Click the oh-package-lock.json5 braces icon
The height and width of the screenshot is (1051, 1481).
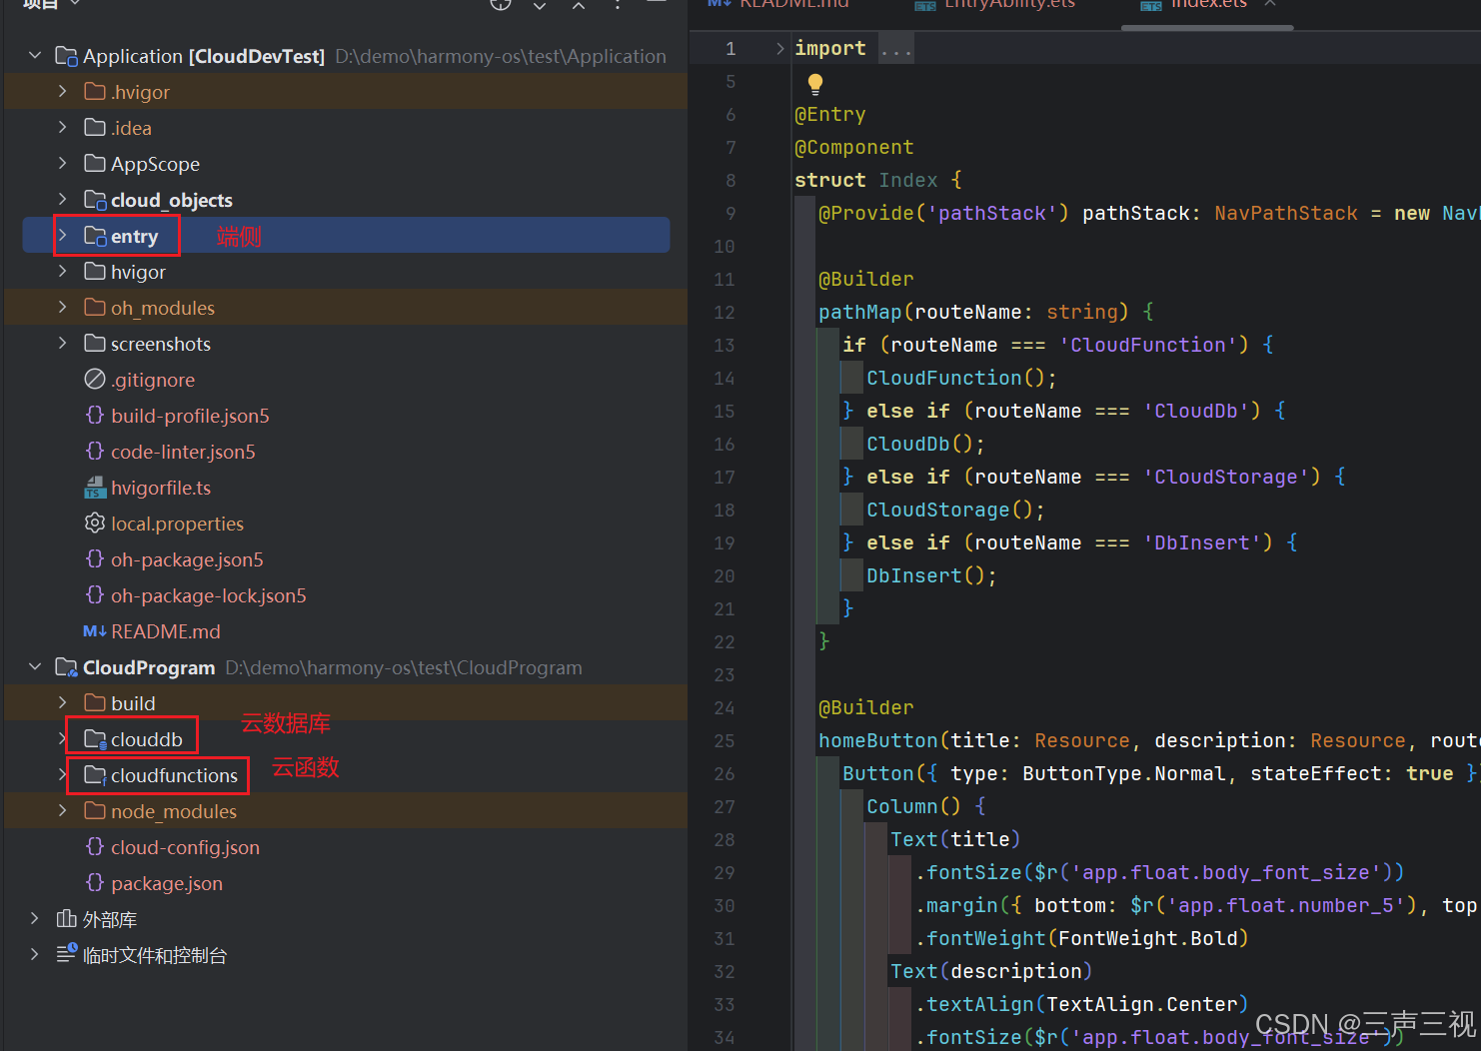pos(95,595)
